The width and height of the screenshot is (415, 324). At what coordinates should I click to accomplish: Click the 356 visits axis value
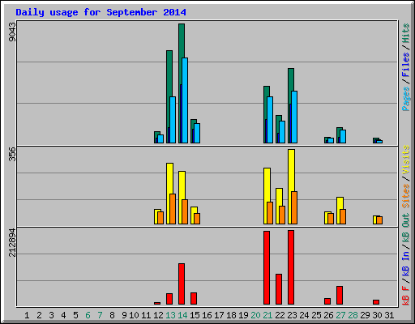click(12, 154)
